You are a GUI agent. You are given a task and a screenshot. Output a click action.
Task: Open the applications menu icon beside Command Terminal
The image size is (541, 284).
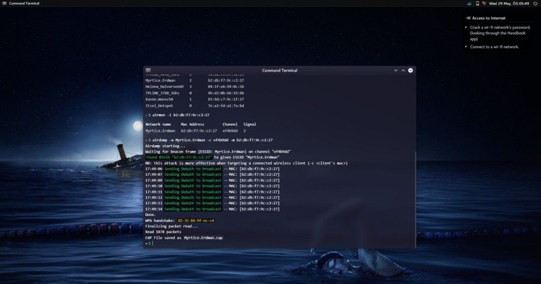tap(5, 4)
